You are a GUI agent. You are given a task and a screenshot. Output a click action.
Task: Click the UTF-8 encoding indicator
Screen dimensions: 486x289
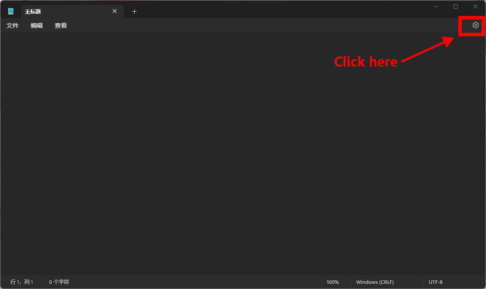(436, 282)
